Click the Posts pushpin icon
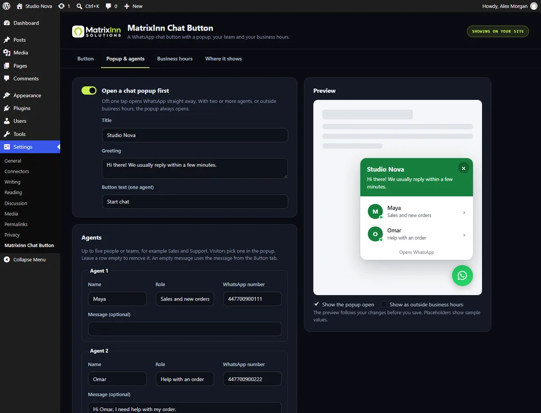Viewport: 541px width, 413px height. coord(7,40)
